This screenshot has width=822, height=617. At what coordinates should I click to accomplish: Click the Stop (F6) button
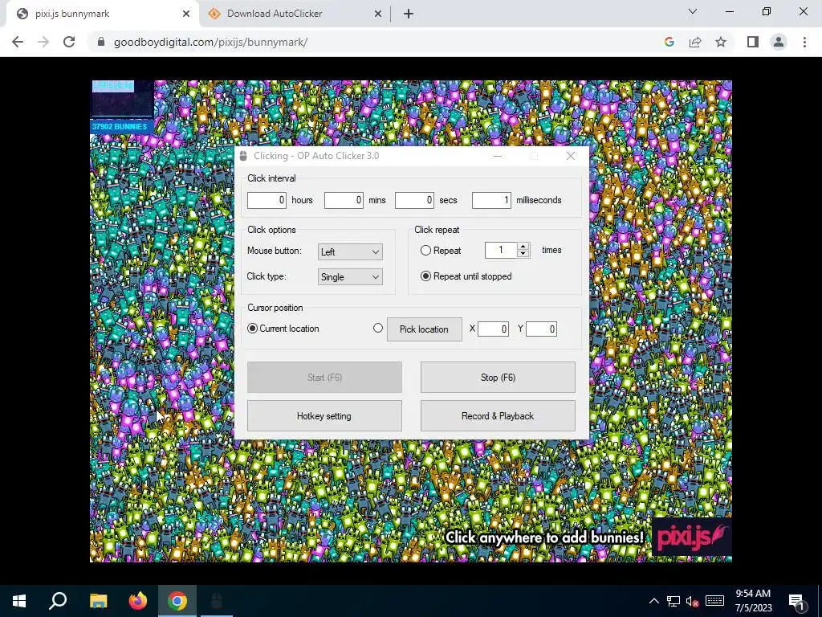[x=498, y=378]
